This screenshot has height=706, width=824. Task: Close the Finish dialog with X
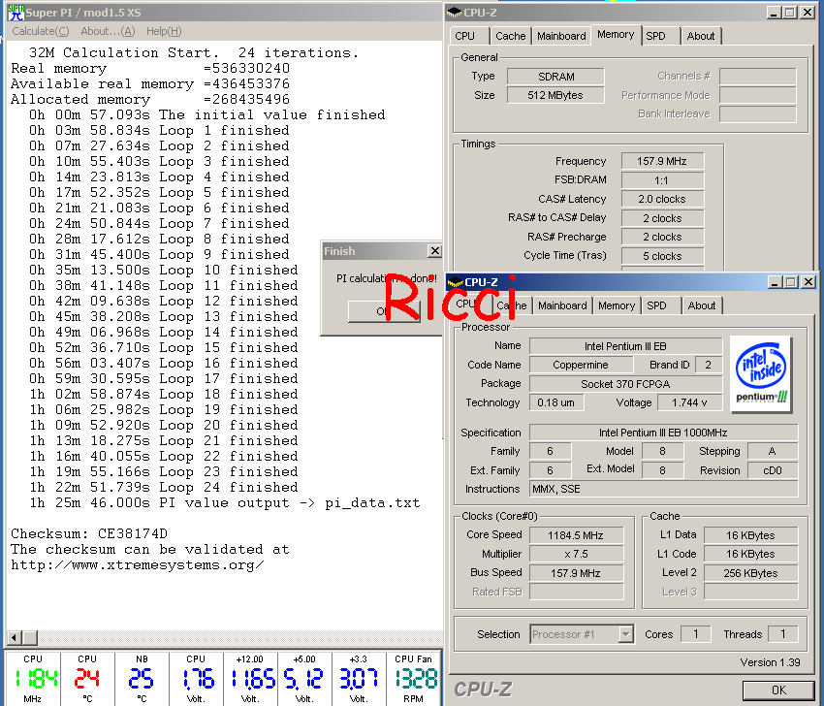[x=434, y=251]
